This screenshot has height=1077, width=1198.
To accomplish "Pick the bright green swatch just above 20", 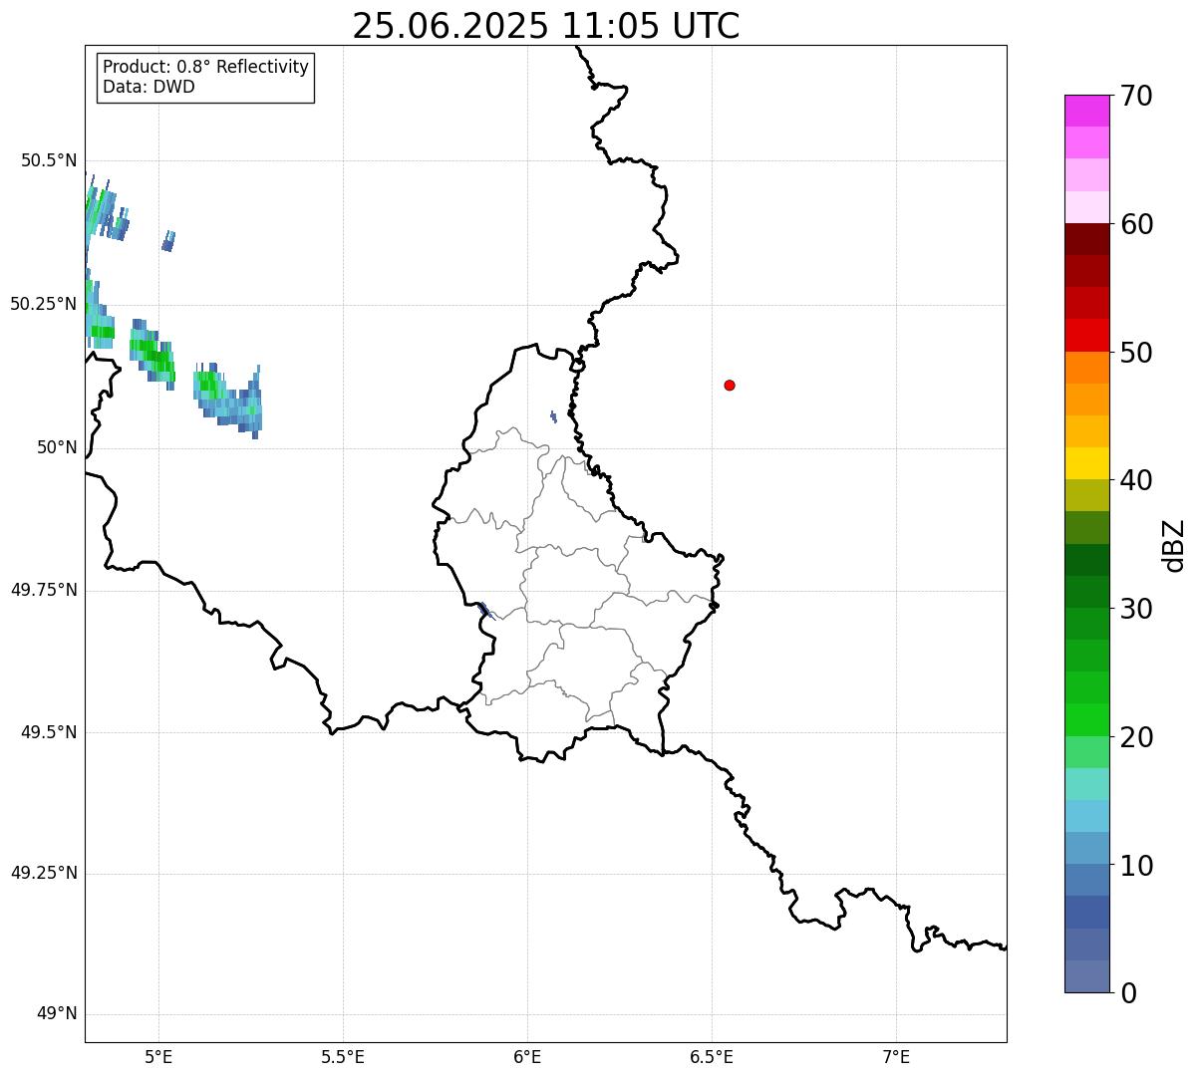I will tap(1087, 719).
